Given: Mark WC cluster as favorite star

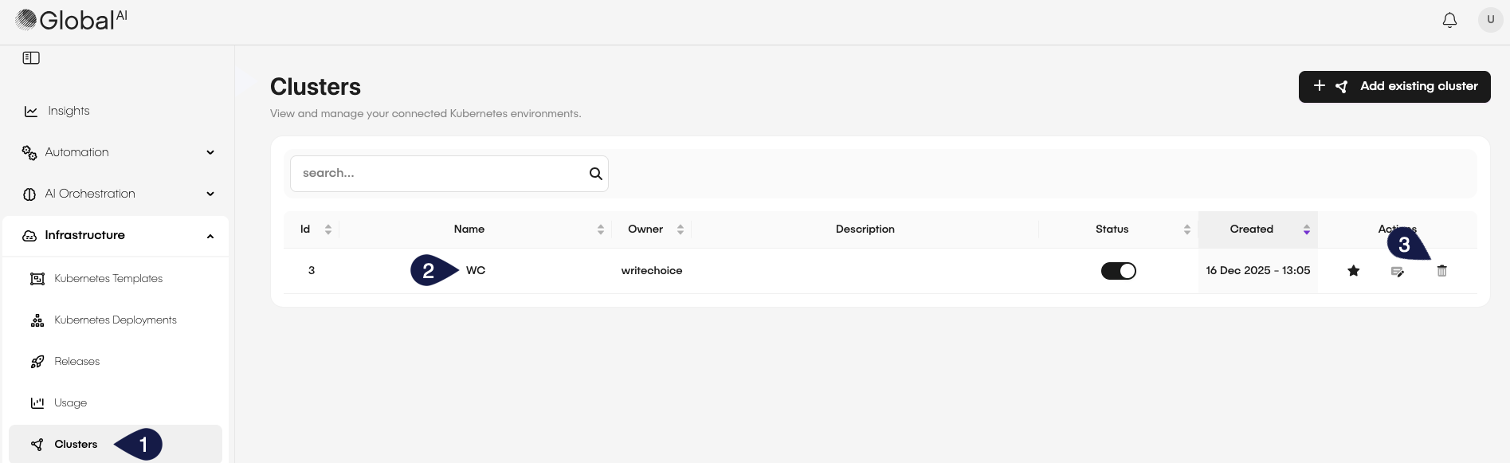Looking at the screenshot, I should click(x=1353, y=271).
